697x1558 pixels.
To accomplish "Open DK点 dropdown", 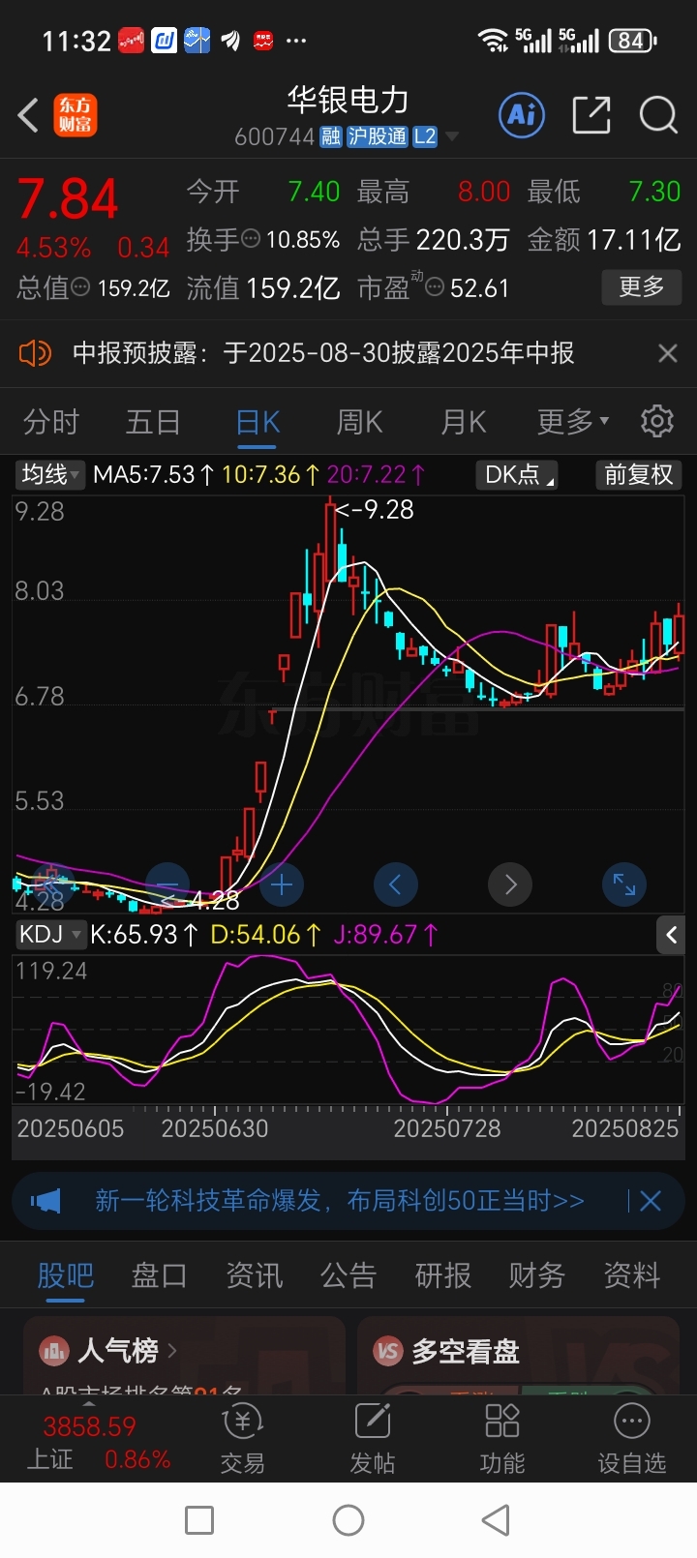I will click(518, 474).
